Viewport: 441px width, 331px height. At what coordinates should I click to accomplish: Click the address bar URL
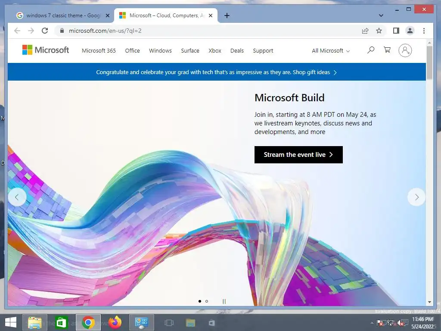pyautogui.click(x=105, y=31)
